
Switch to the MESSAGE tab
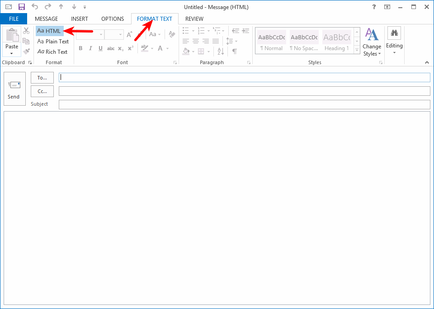pyautogui.click(x=46, y=19)
